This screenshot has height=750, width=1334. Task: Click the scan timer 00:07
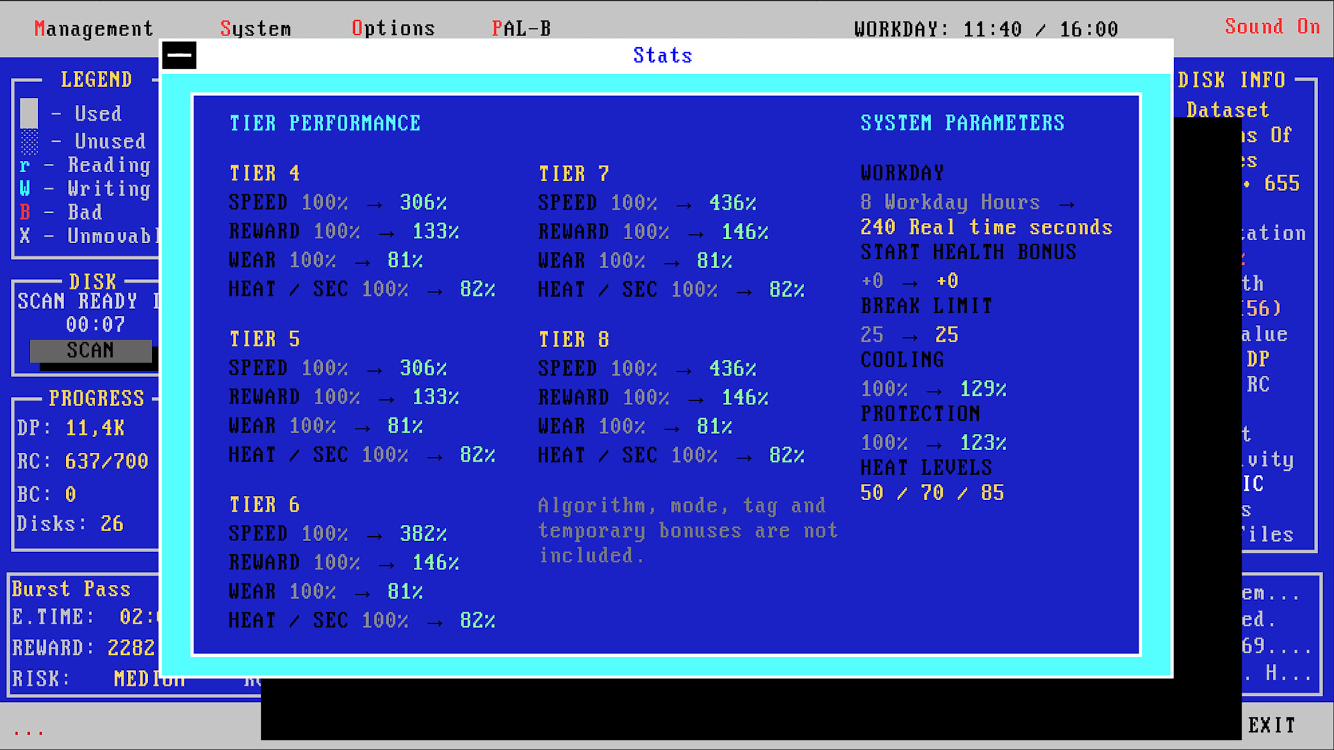pyautogui.click(x=96, y=324)
